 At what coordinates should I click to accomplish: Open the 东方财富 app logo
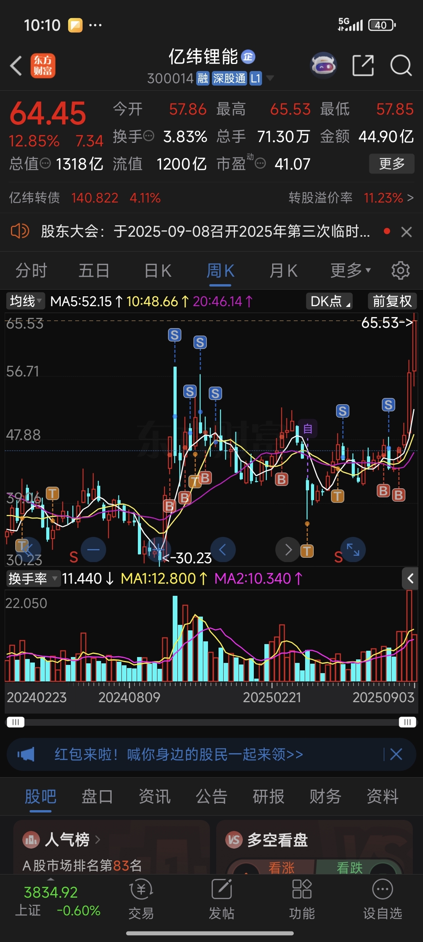(x=43, y=66)
